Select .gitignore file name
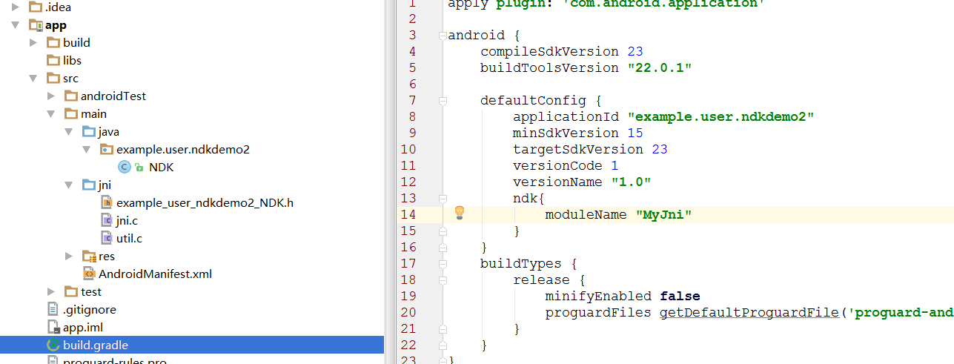This screenshot has width=954, height=364. (x=90, y=310)
